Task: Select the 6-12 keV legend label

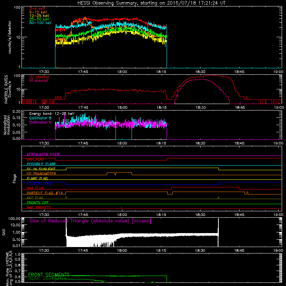Action: pyautogui.click(x=38, y=12)
